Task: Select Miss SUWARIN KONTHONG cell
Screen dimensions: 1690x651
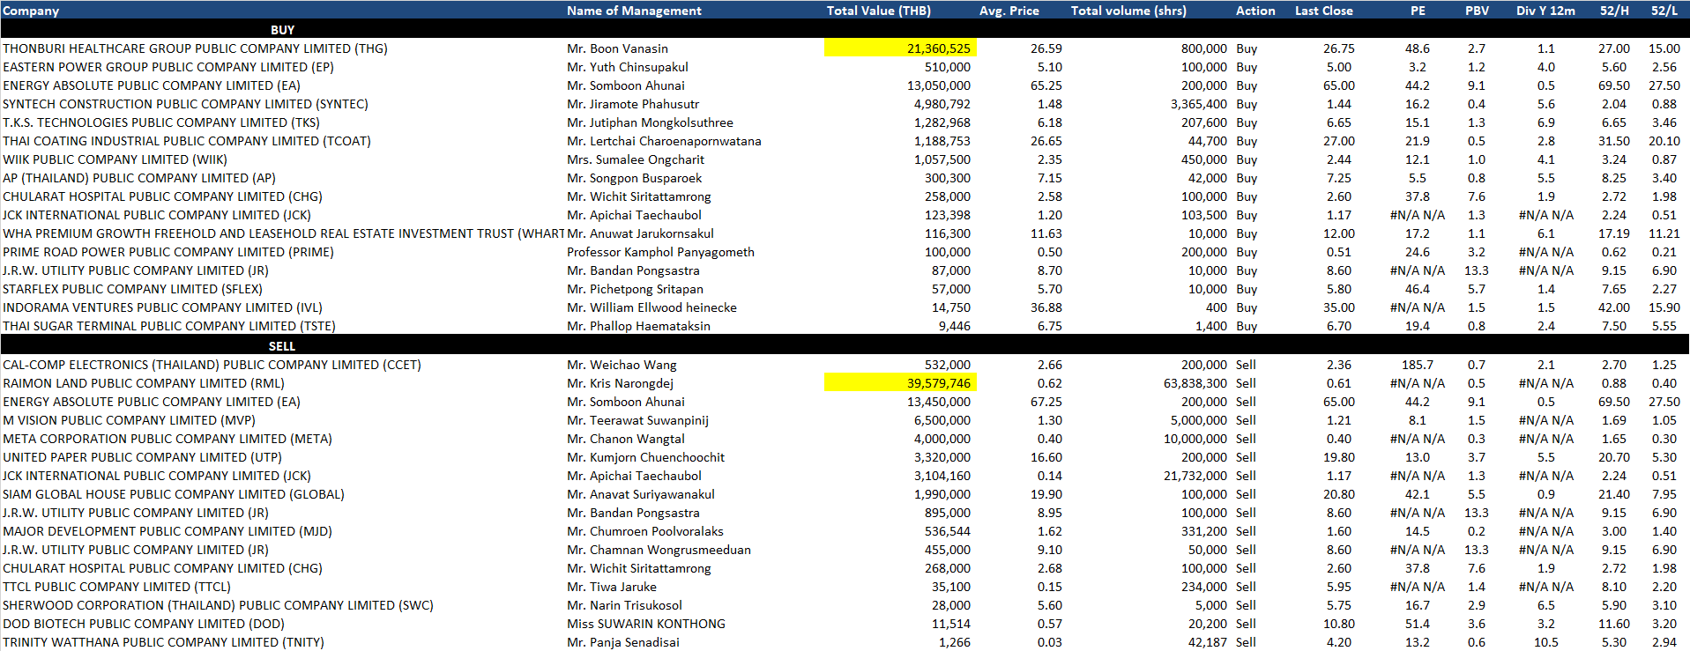Action: coord(645,624)
